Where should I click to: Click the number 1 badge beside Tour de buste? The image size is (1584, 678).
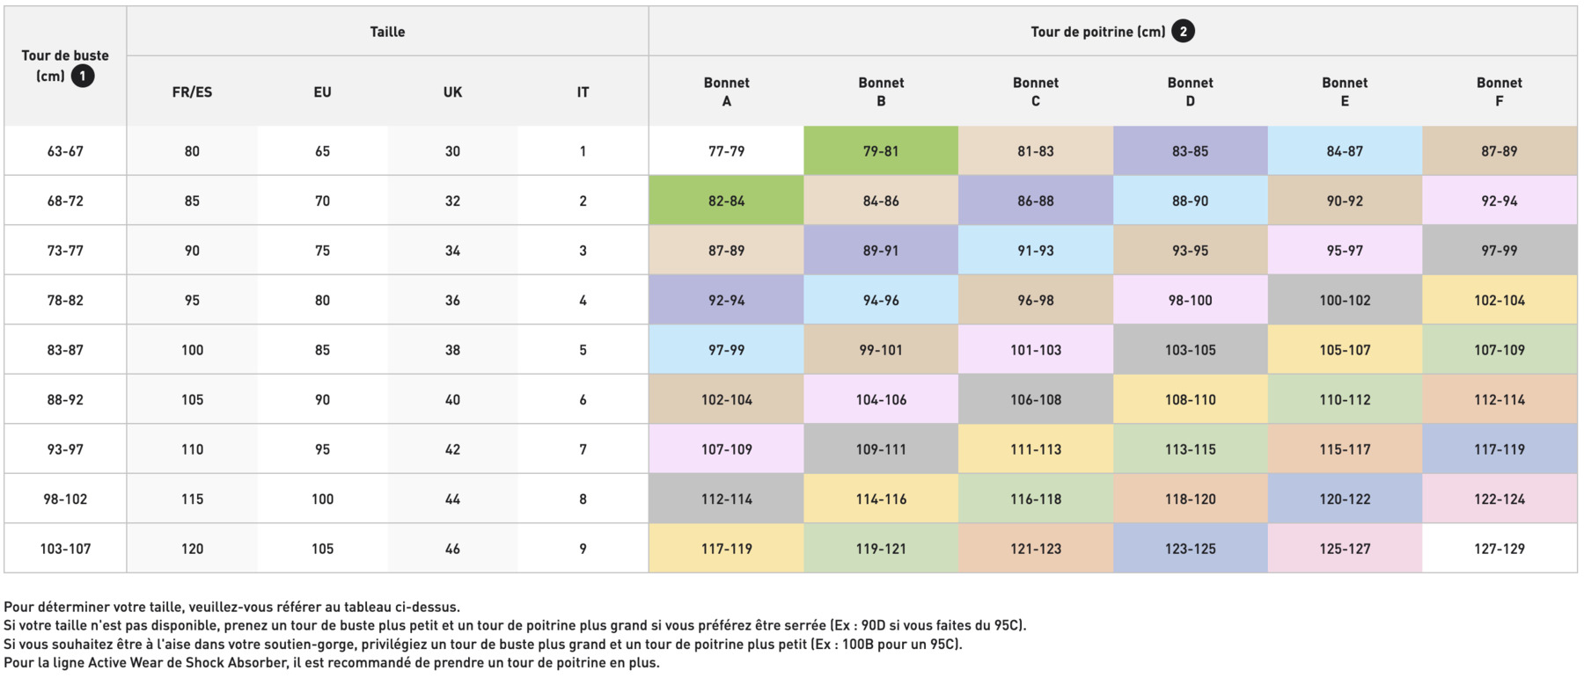tap(83, 77)
